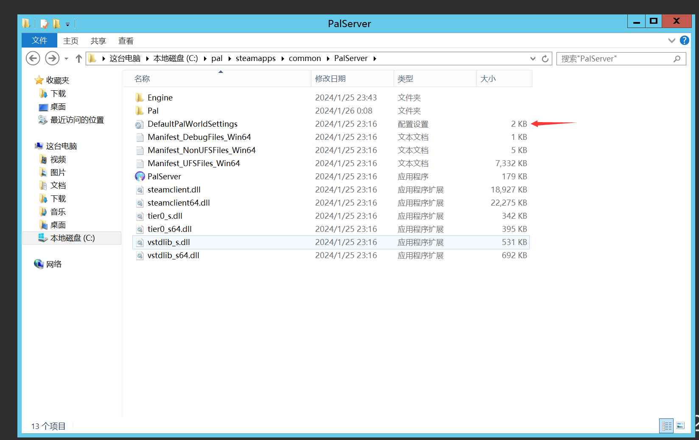
Task: Select the DefaultPalWorldSettings config file
Action: click(192, 124)
